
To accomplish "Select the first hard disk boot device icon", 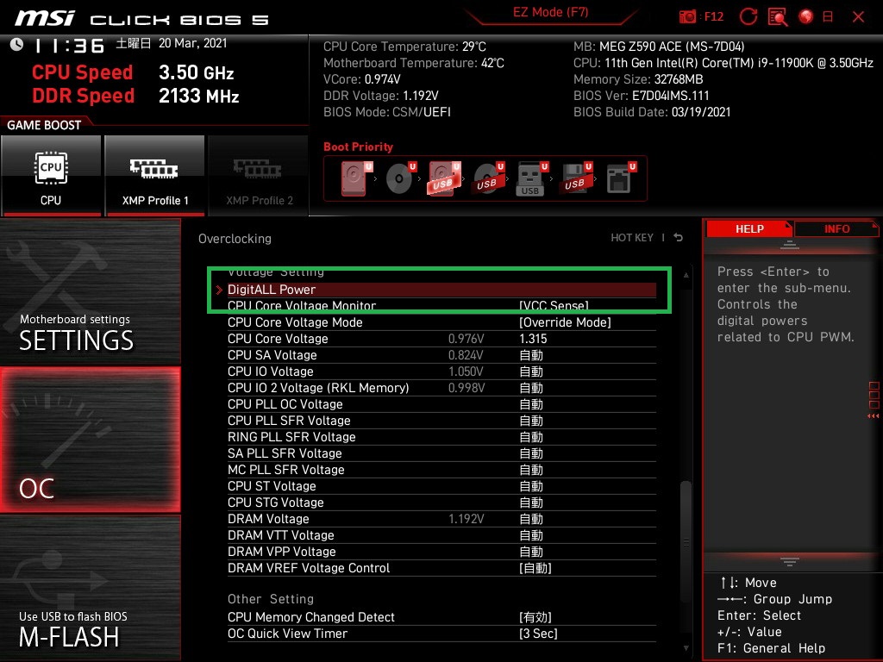I will coord(356,178).
